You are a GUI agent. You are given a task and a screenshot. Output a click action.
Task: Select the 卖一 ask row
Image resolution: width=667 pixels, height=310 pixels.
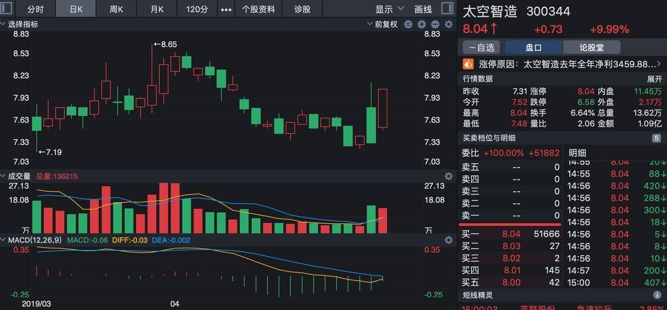click(x=511, y=215)
